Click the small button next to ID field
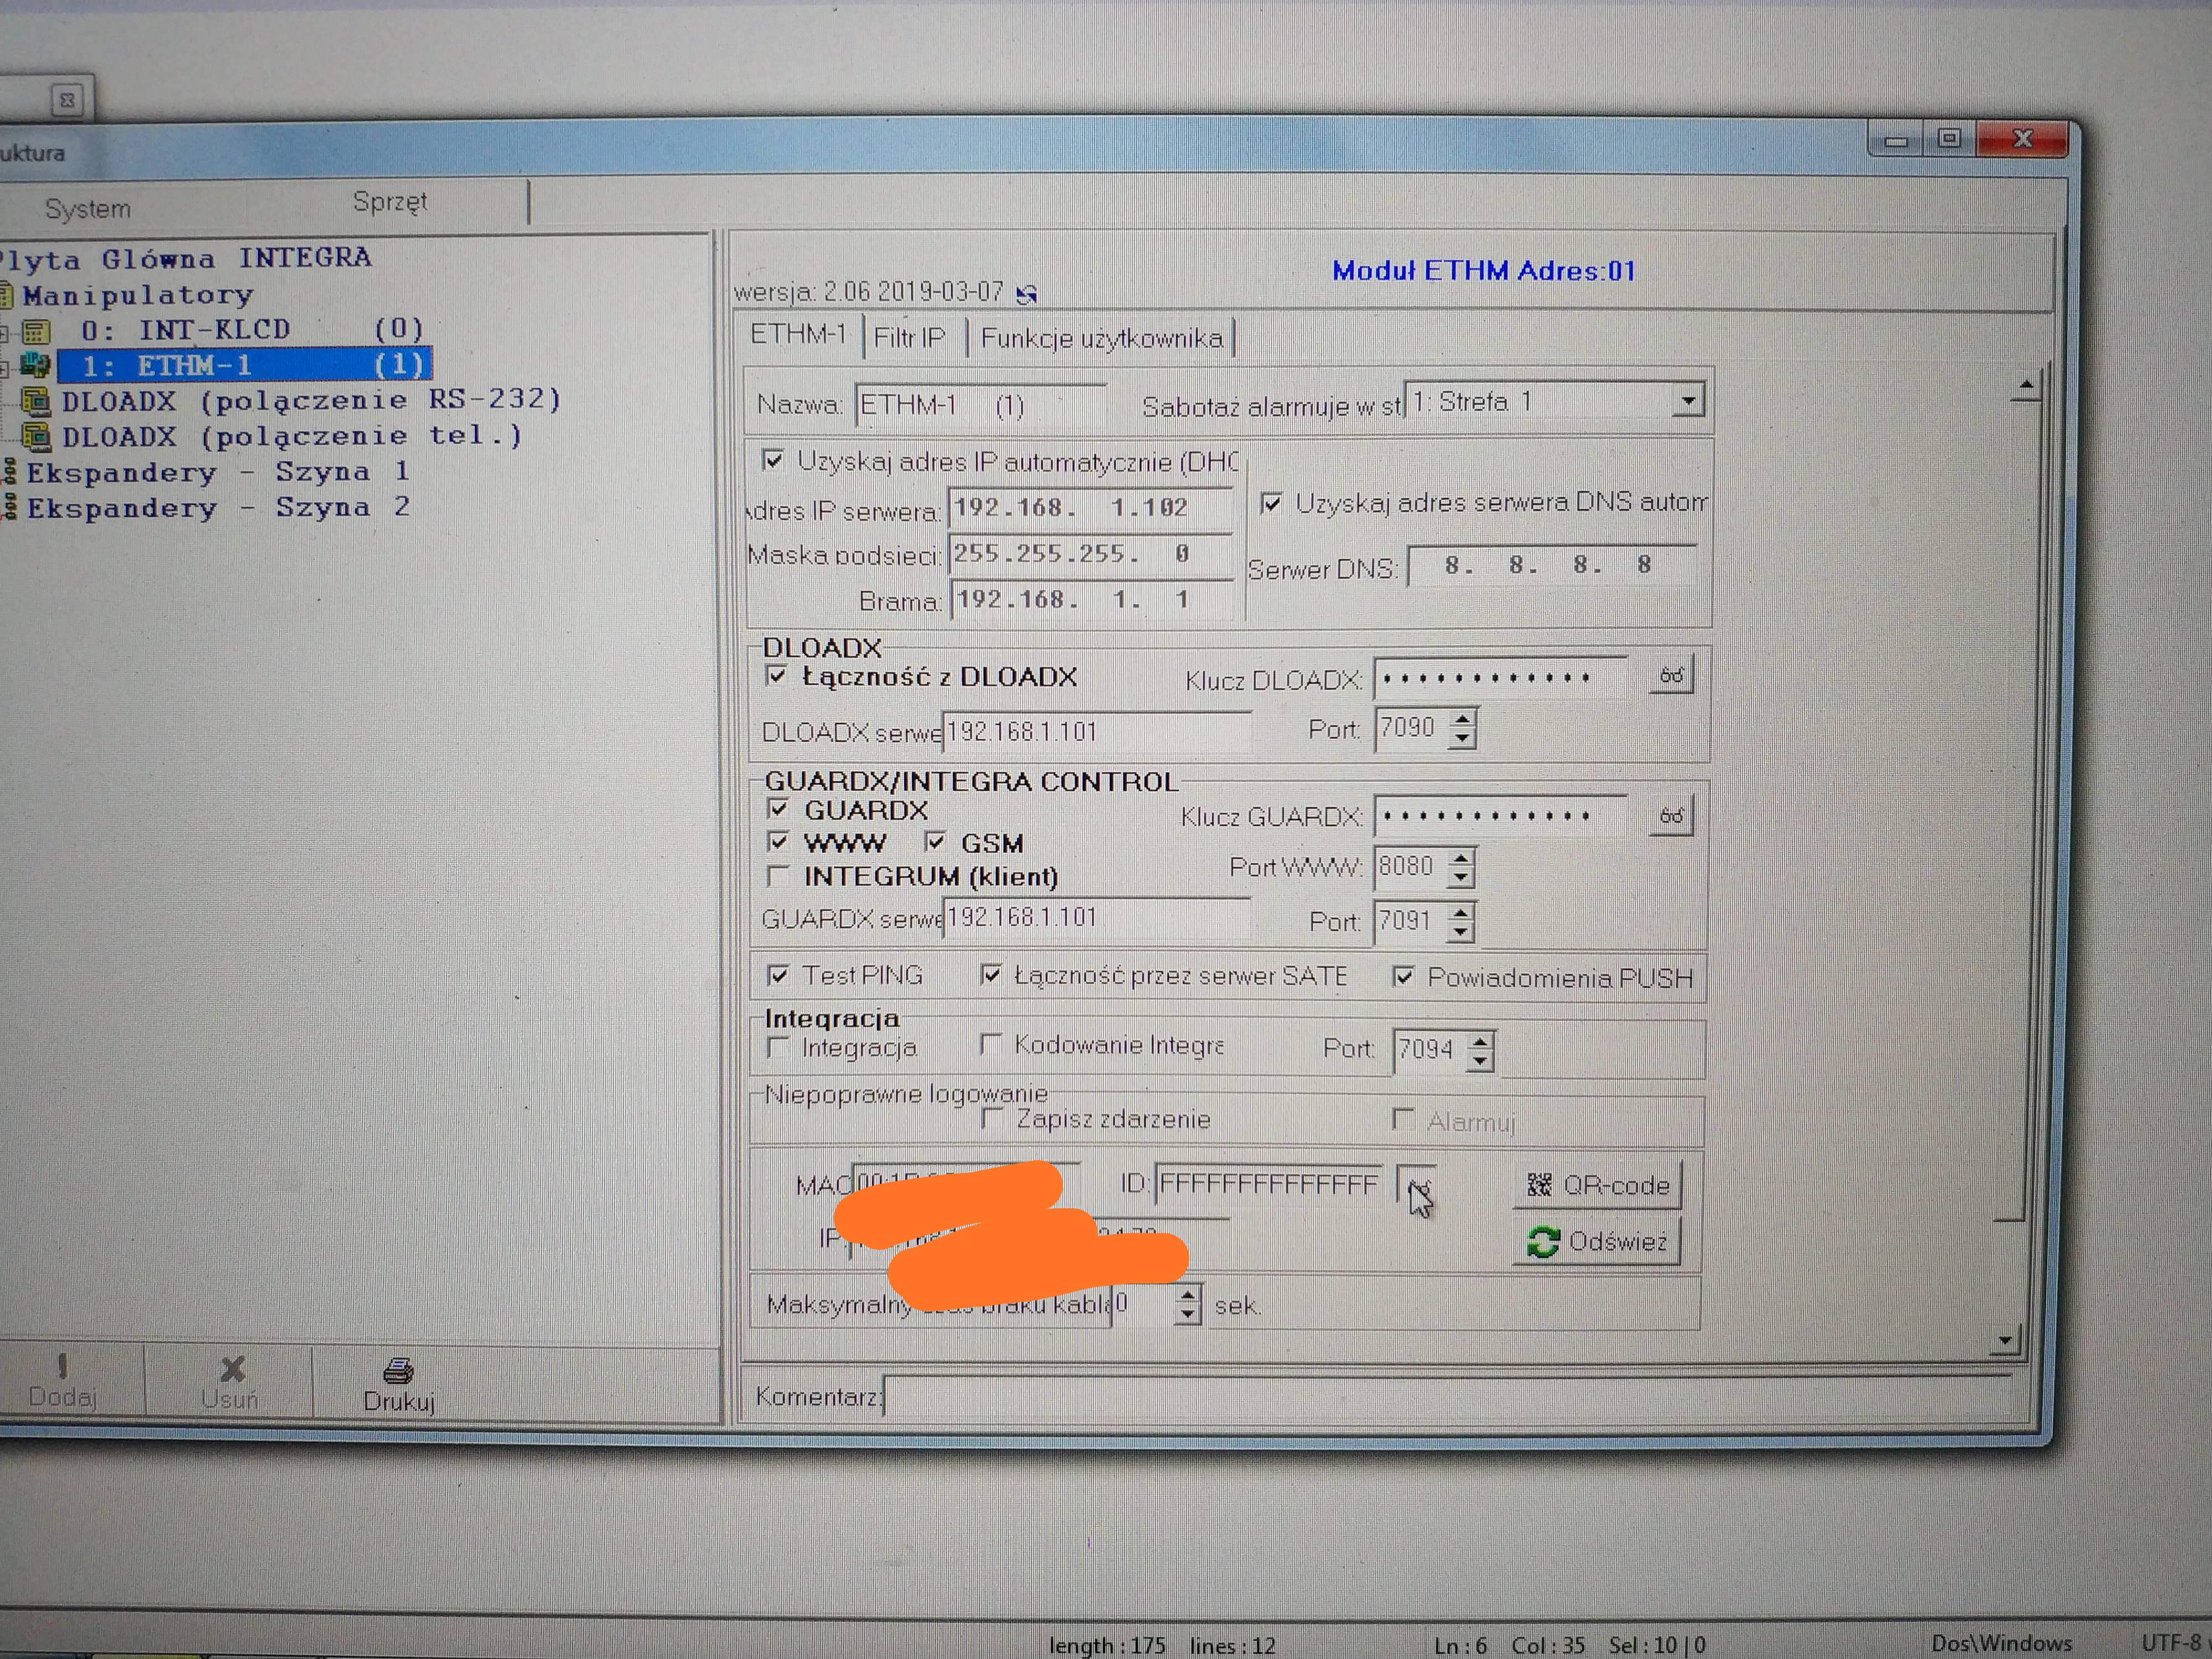This screenshot has width=2212, height=1659. [x=1416, y=1185]
